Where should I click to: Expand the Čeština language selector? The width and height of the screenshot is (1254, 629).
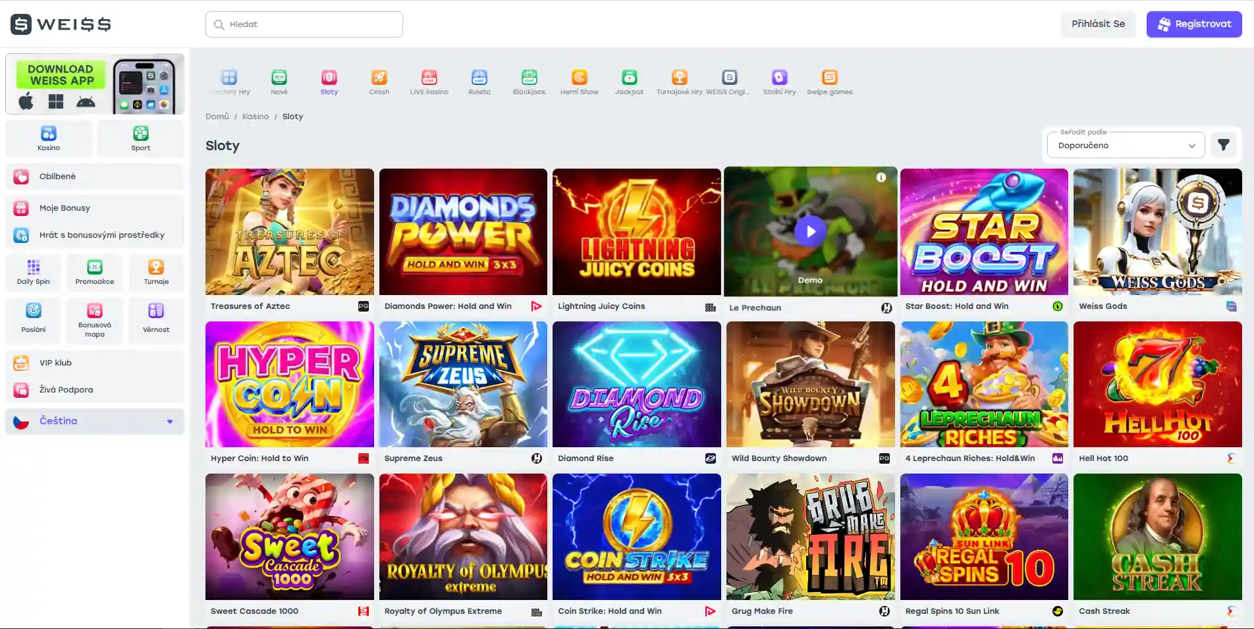click(95, 422)
